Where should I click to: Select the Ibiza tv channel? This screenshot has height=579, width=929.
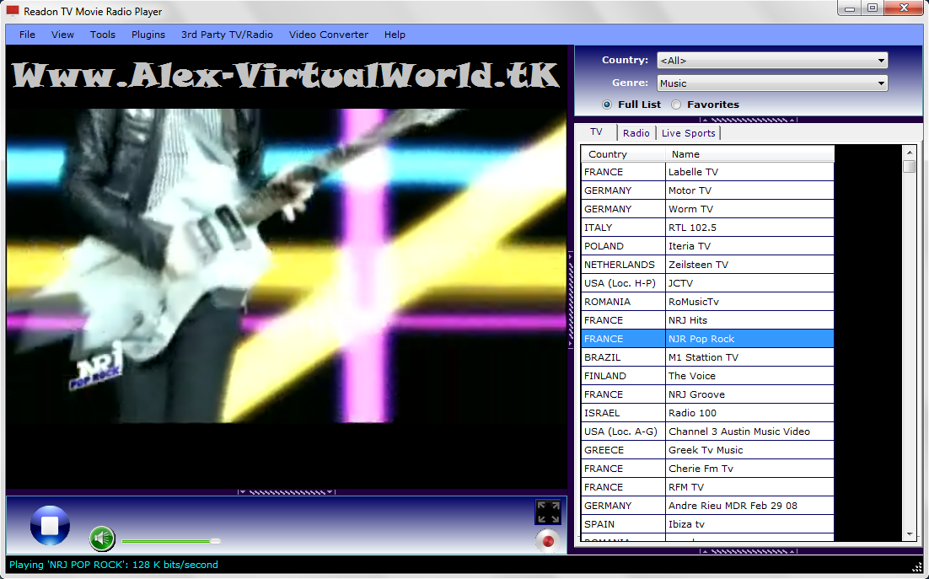point(749,524)
